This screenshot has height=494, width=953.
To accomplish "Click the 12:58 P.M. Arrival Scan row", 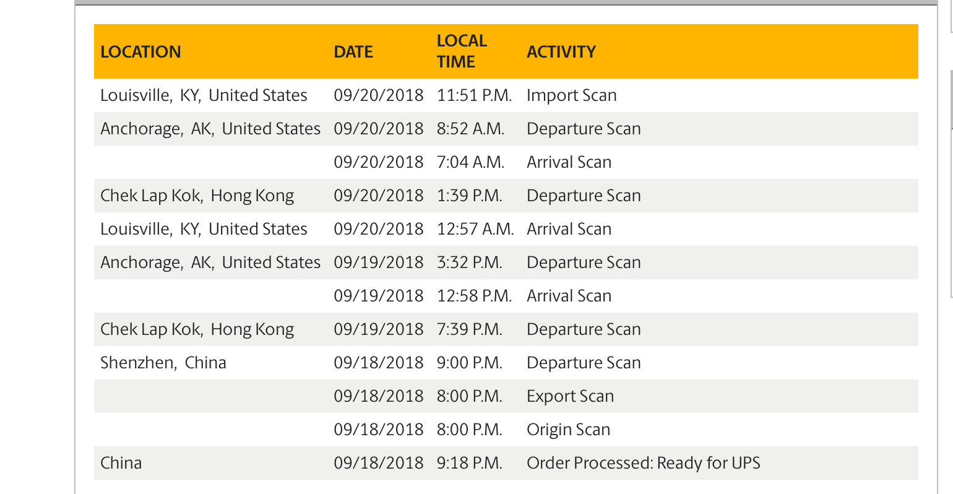I will coord(506,296).
